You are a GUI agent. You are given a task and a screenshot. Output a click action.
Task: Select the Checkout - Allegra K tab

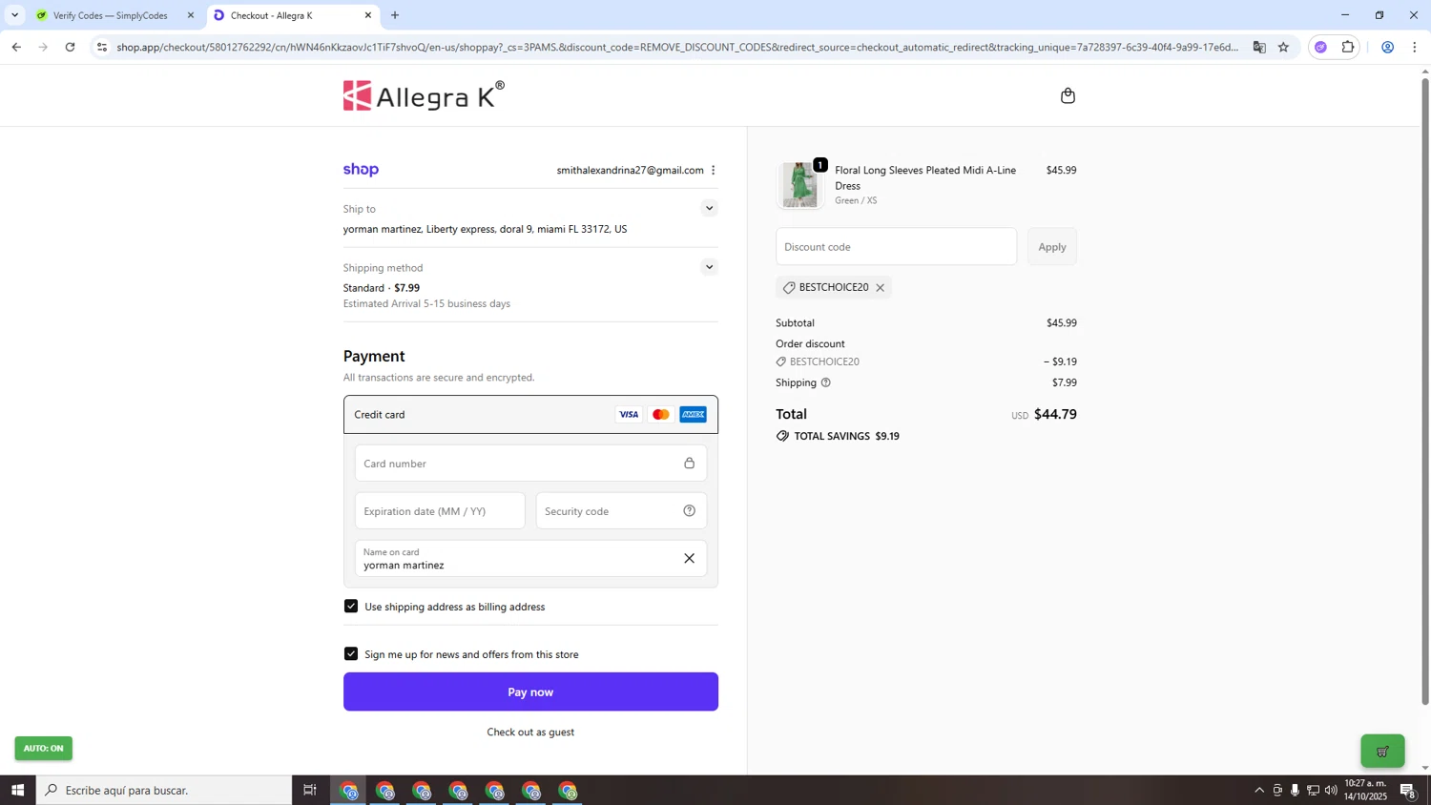(291, 16)
